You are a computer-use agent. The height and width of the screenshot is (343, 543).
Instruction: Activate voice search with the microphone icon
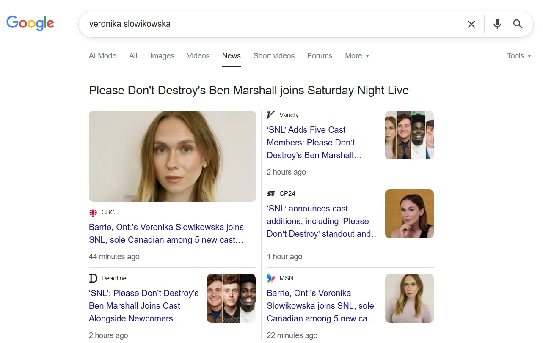tap(496, 24)
